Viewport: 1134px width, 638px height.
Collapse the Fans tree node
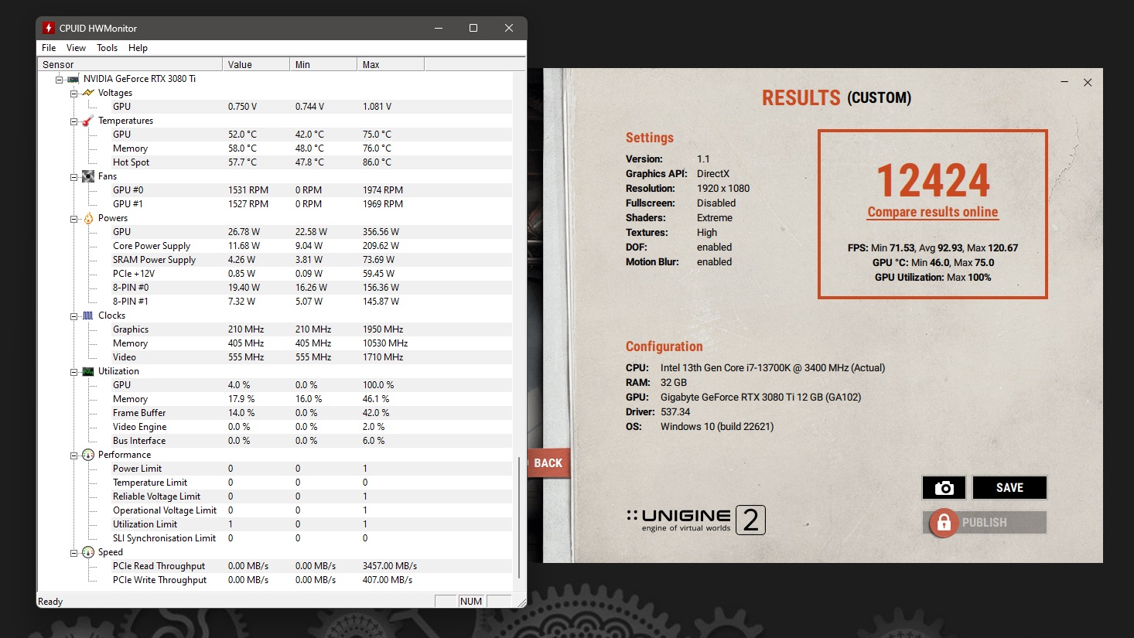tap(74, 176)
